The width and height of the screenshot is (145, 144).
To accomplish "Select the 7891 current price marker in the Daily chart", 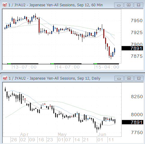I will click(132, 122).
